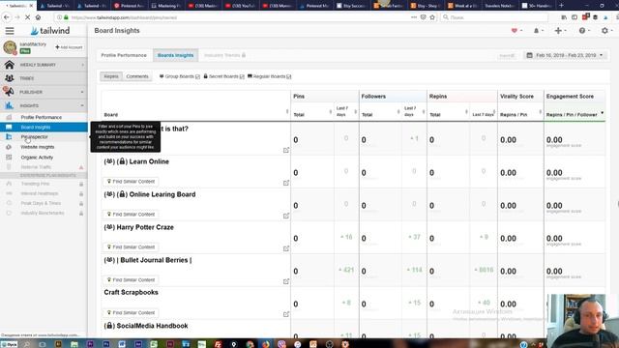Click the browser search field

coord(494,17)
